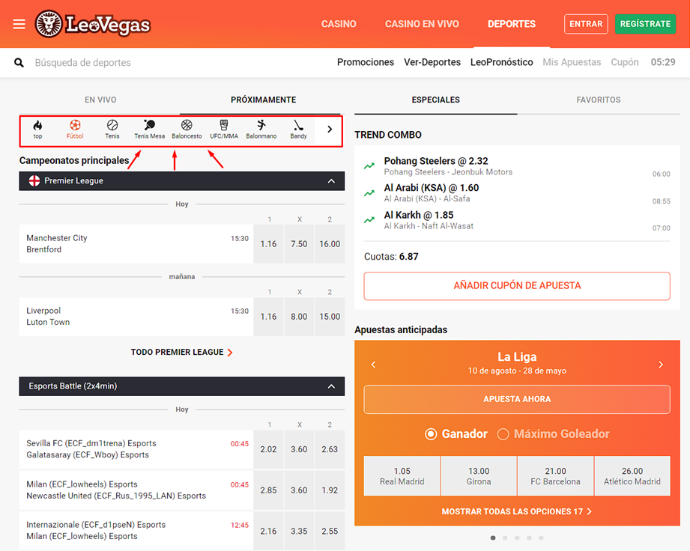Select the Balonmano sport icon
690x551 pixels.
click(x=261, y=130)
